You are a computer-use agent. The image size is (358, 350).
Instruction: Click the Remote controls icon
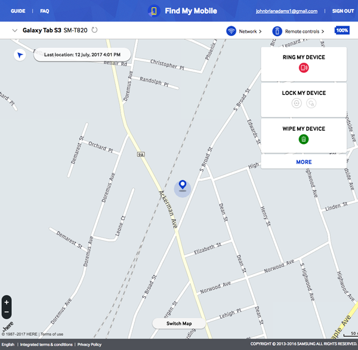(x=277, y=31)
